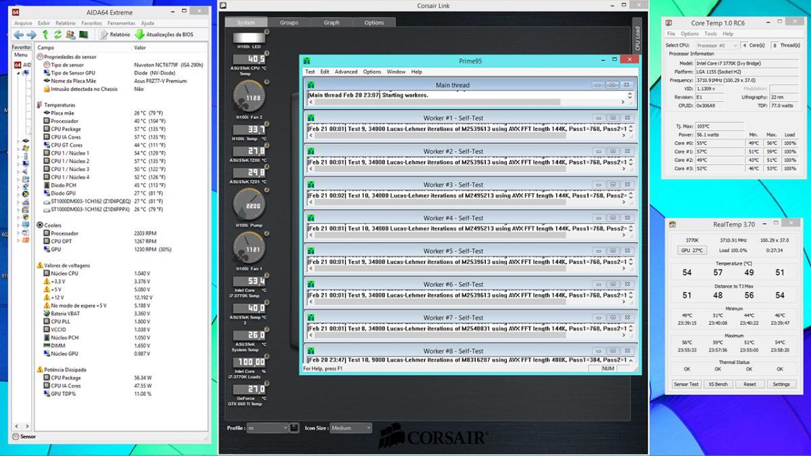This screenshot has width=811, height=456.
Task: Click Atualizações da BIOS in AIDA64 toolbar
Action: click(164, 34)
